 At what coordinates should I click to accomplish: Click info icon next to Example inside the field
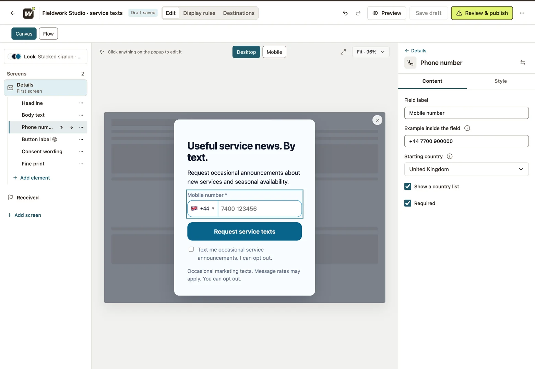pyautogui.click(x=467, y=128)
